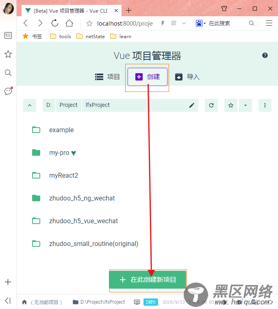The image size is (278, 309).
Task: Bookmark this page with the address bar star
Action: [x=89, y=24]
